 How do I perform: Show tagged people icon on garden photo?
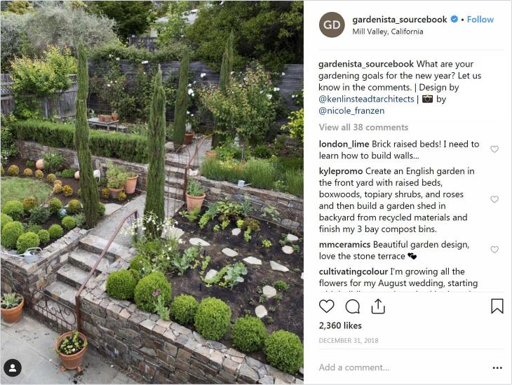coord(13,368)
